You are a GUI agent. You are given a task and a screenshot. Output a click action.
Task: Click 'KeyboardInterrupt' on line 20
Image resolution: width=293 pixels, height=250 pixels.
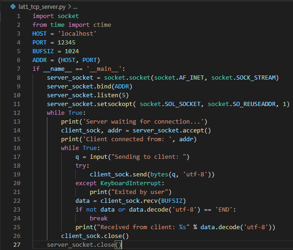tap(130, 183)
